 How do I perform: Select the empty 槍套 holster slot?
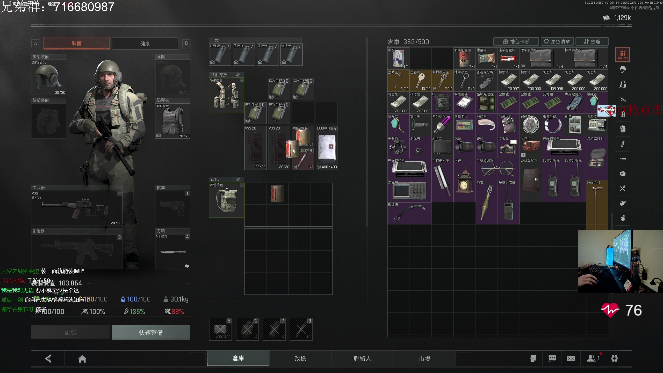(x=173, y=208)
